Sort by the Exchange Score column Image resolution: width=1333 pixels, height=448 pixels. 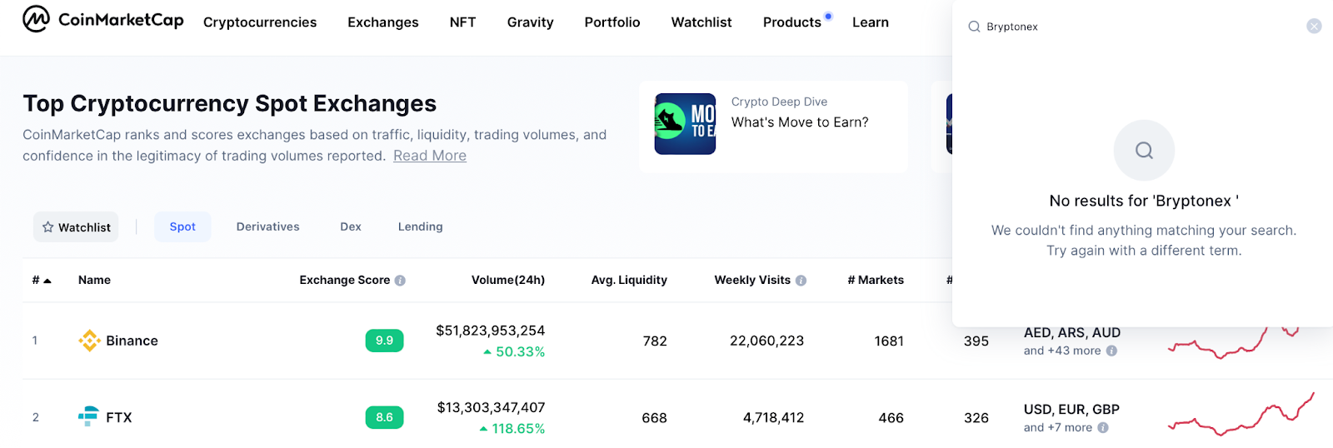pyautogui.click(x=344, y=280)
